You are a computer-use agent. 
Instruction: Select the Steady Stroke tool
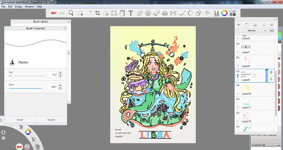(182, 13)
